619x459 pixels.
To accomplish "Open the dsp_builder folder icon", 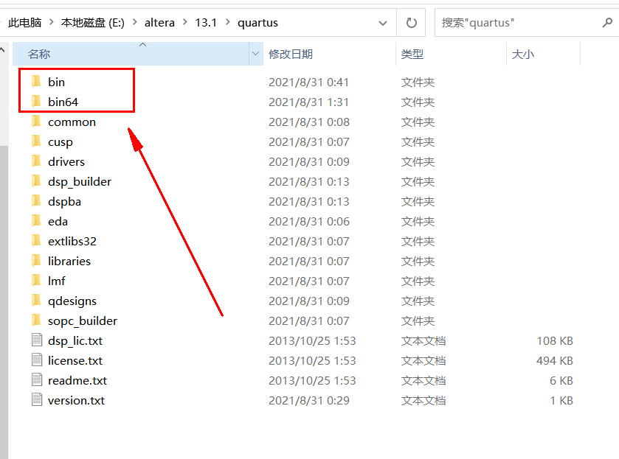I will tap(37, 181).
